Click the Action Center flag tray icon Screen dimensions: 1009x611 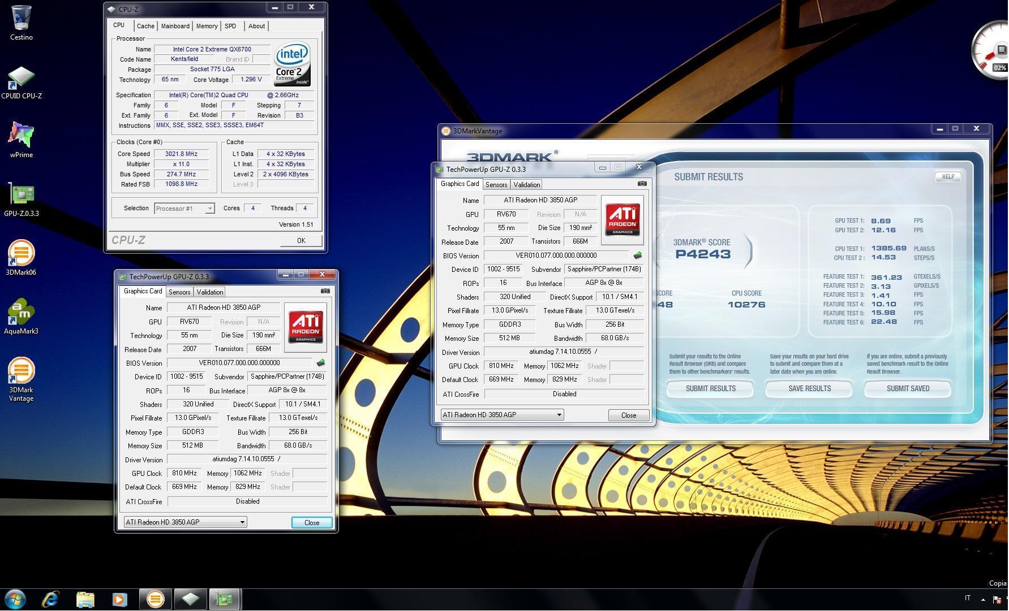click(997, 600)
